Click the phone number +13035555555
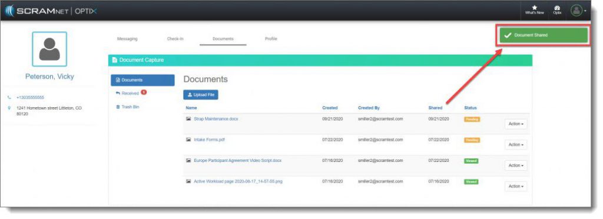This screenshot has width=603, height=219. (31, 98)
